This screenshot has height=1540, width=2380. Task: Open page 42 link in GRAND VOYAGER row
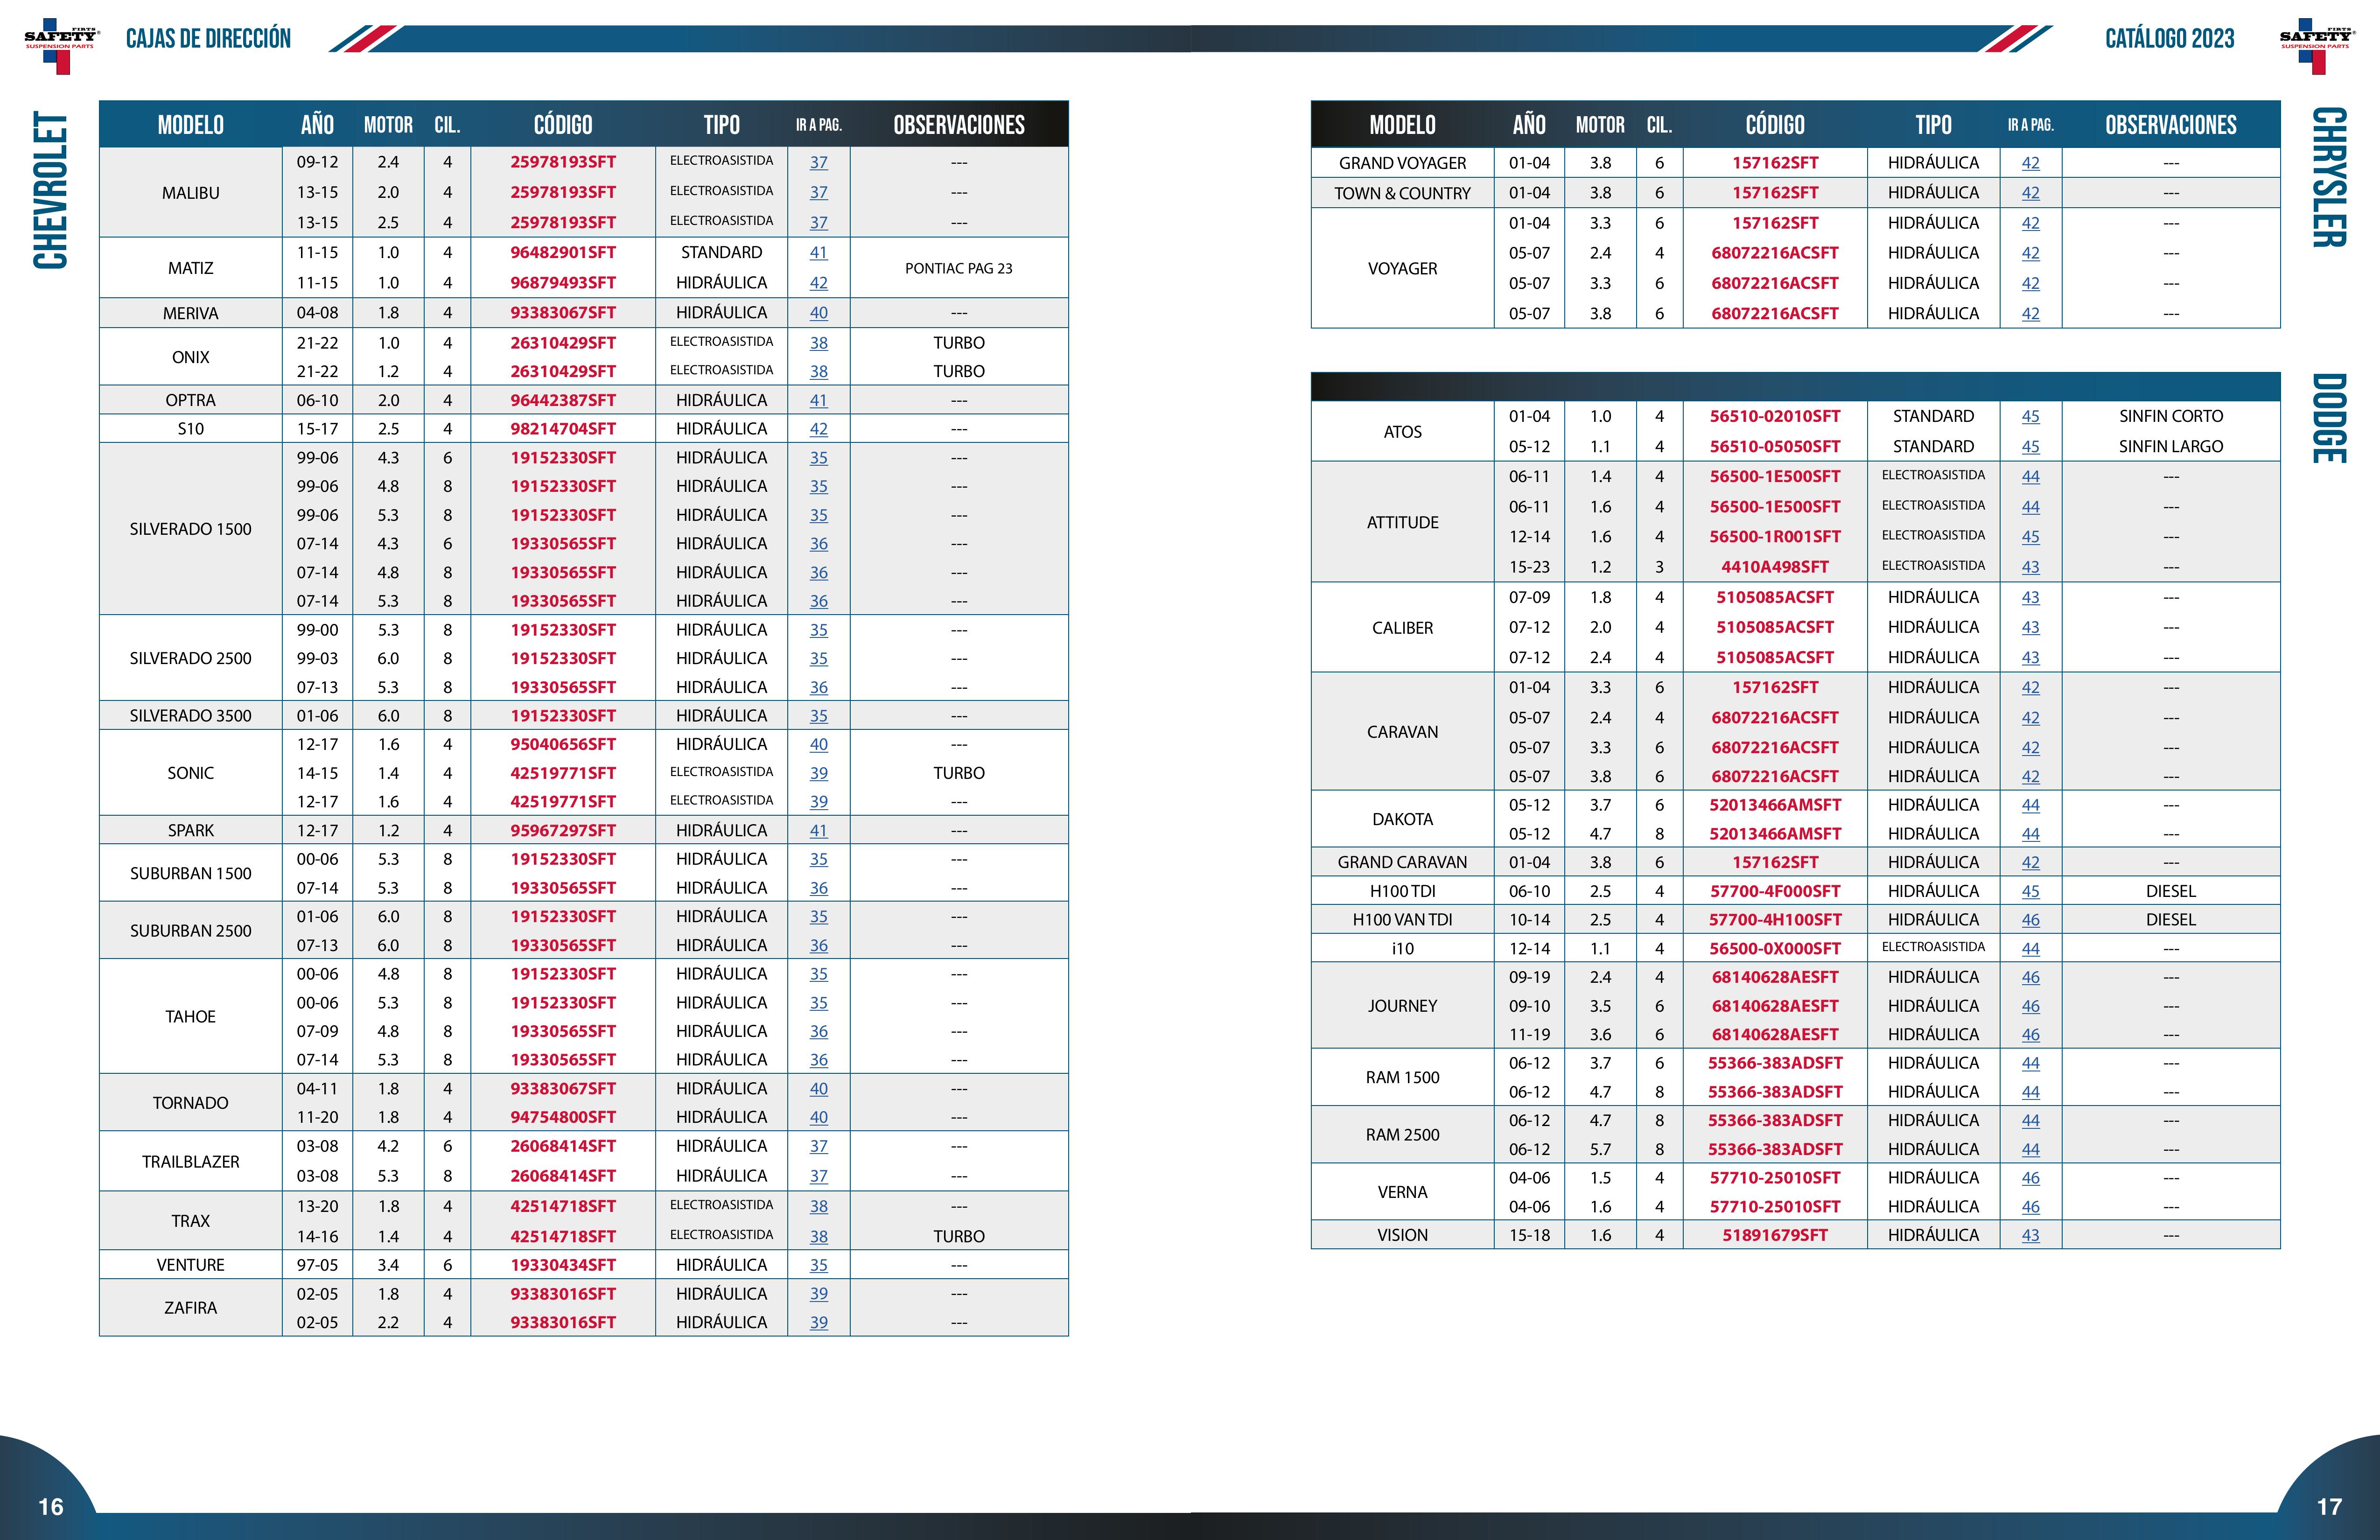(x=2031, y=163)
